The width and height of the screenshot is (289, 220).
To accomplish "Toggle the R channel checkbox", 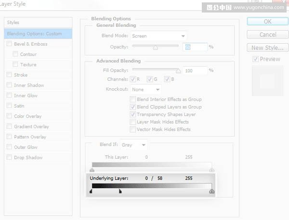I will pyautogui.click(x=133, y=79).
